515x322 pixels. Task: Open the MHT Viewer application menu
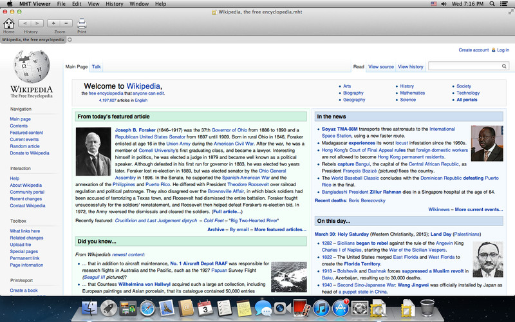pos(35,4)
